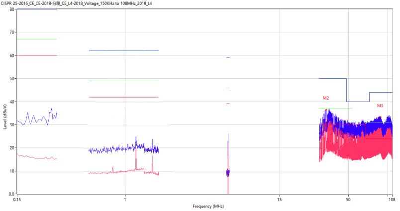
Task: Click the chart title starting with CISPR 25-2016
Action: pyautogui.click(x=77, y=3)
